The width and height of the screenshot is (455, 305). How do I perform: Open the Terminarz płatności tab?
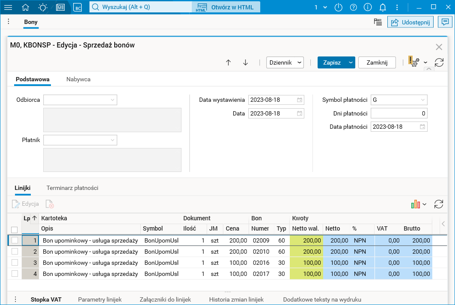point(72,188)
